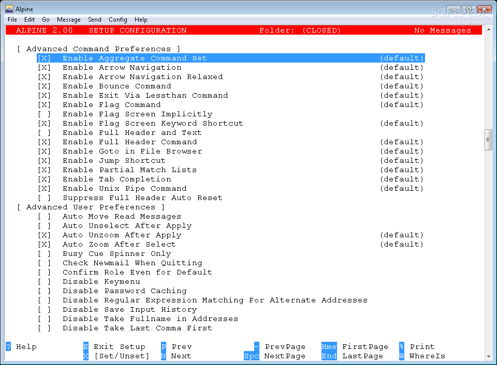This screenshot has height=365, width=497.
Task: Select 'Enable Flag Command' row text
Action: click(112, 105)
